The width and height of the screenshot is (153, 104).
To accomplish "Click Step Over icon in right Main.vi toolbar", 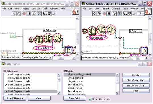I will point(129,14).
